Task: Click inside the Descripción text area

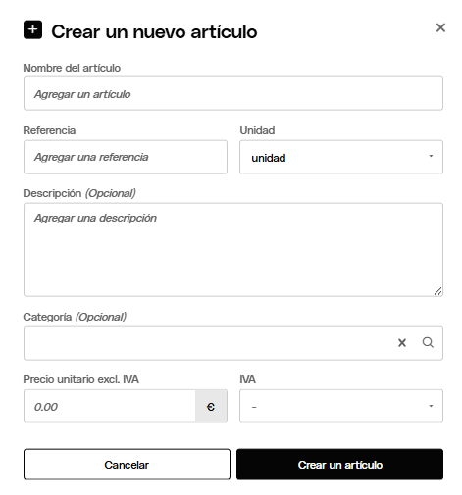Action: pyautogui.click(x=233, y=250)
